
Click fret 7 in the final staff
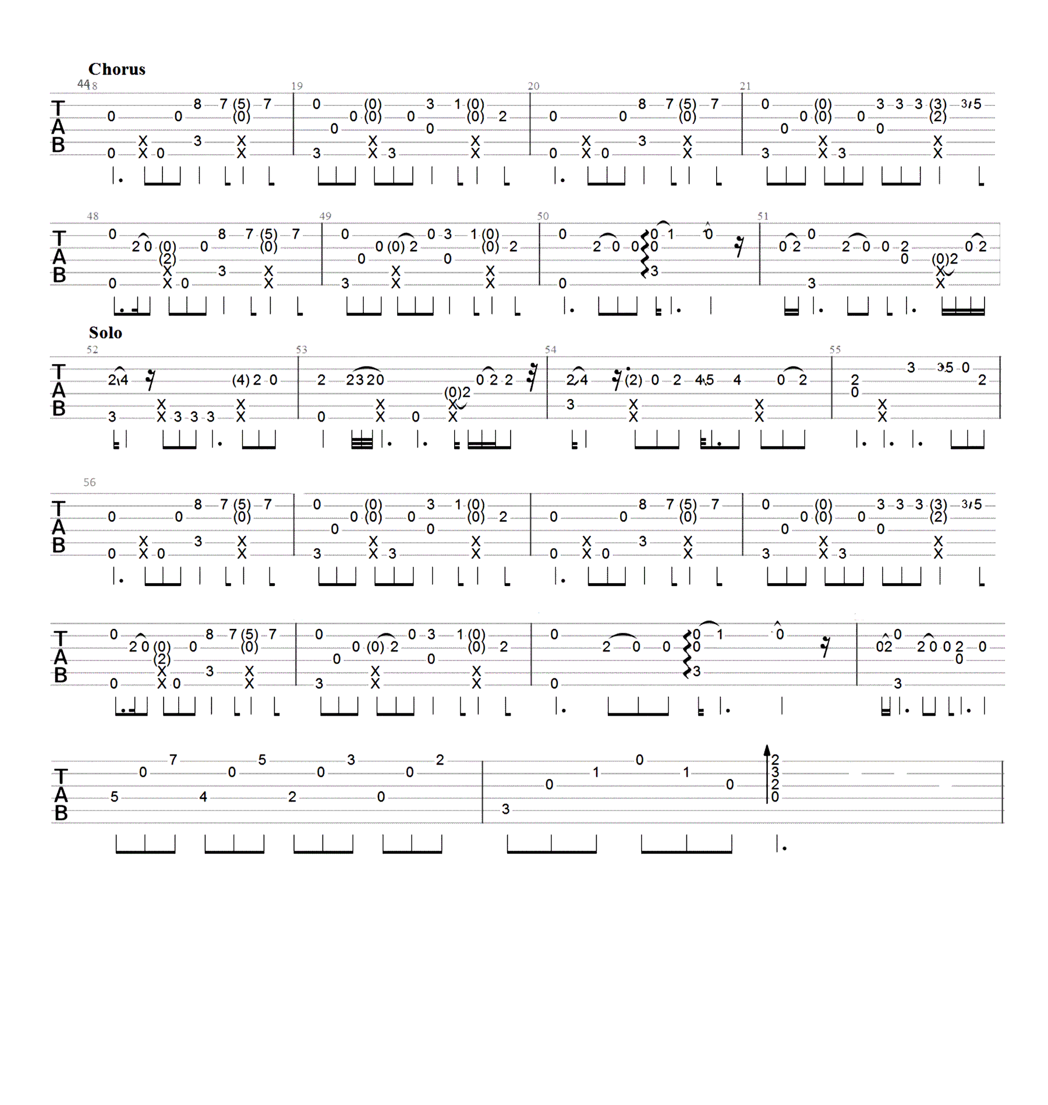point(173,759)
